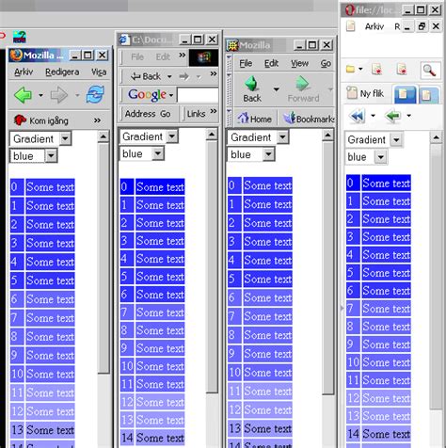Expand blue dropdown in Mozilla window
The width and height of the screenshot is (446, 448).
tap(268, 154)
